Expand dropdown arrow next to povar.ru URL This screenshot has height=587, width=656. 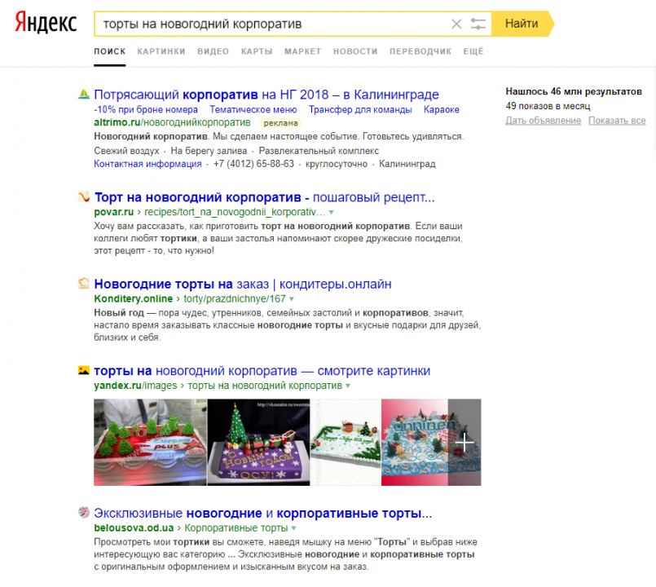tap(331, 212)
